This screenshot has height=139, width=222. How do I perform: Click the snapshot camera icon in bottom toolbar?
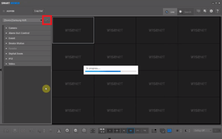click(6, 131)
